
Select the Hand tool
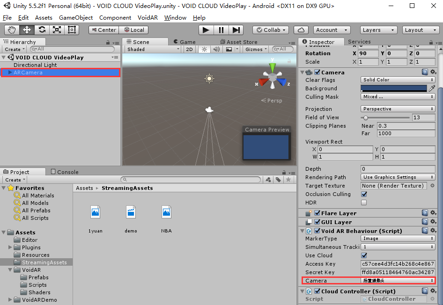pyautogui.click(x=12, y=30)
